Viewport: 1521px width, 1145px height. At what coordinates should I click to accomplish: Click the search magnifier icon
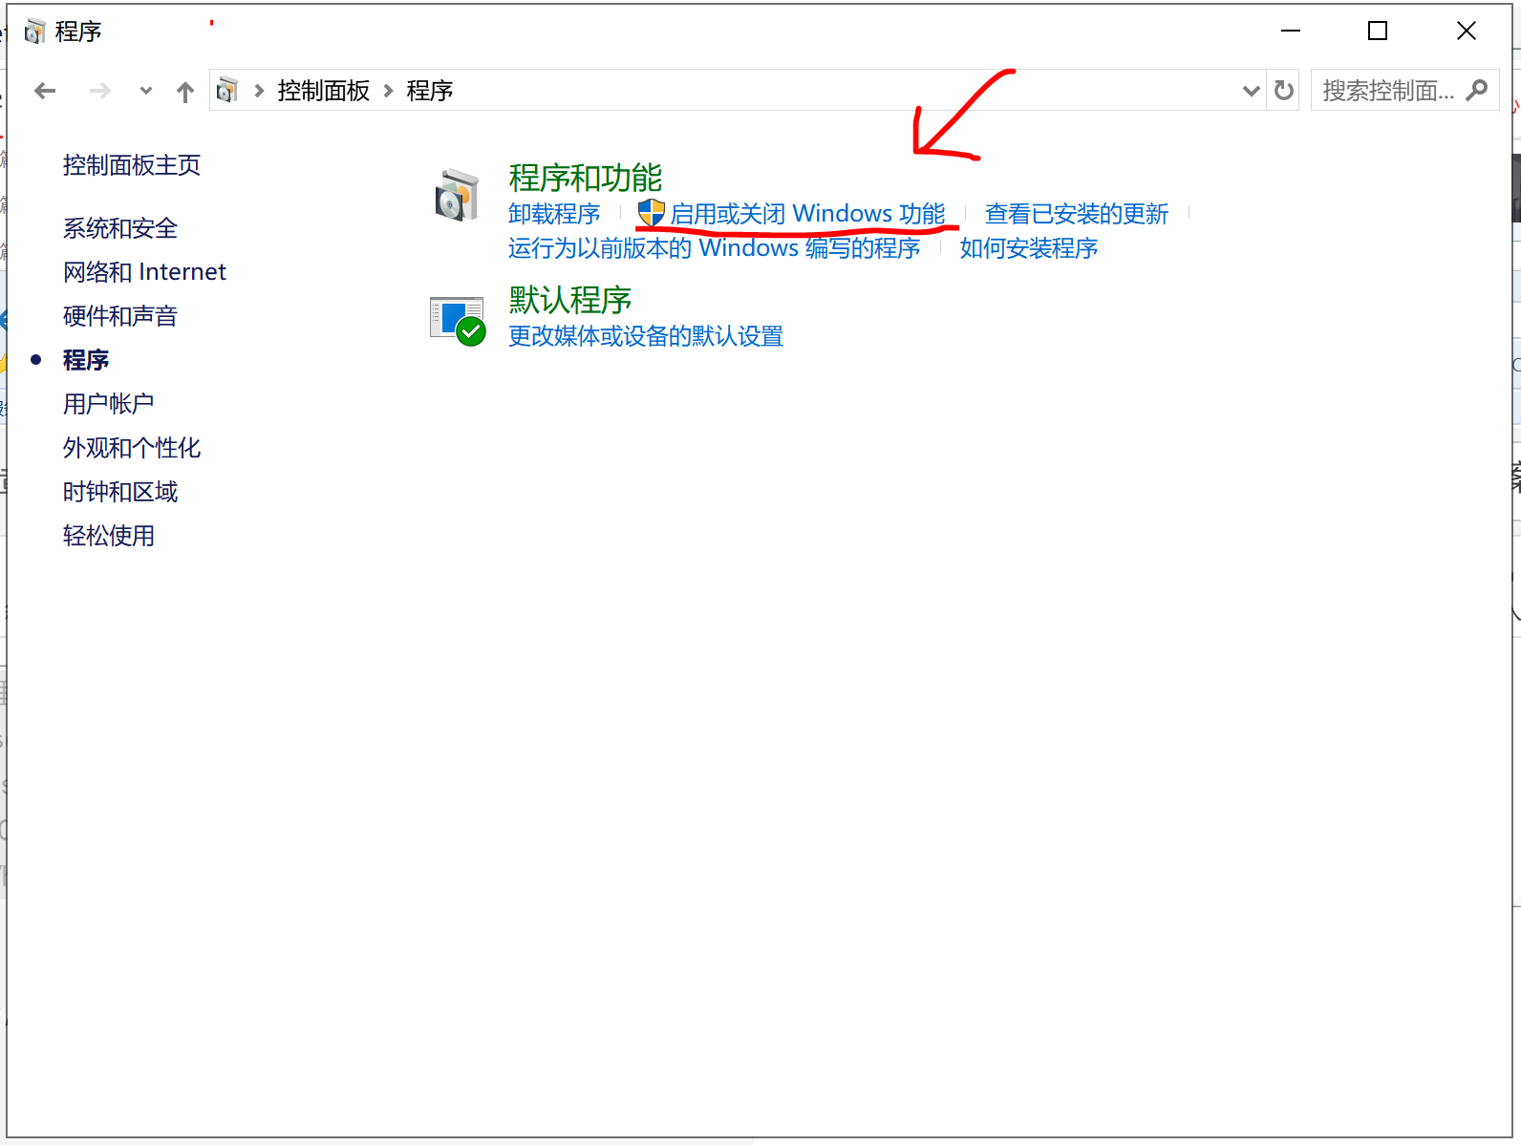pyautogui.click(x=1477, y=90)
